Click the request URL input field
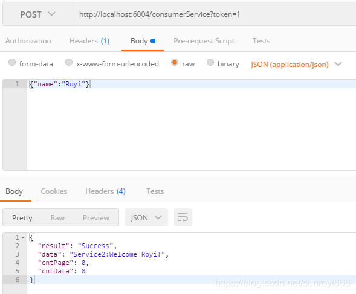Viewport: 356px width, 294px height. point(215,14)
